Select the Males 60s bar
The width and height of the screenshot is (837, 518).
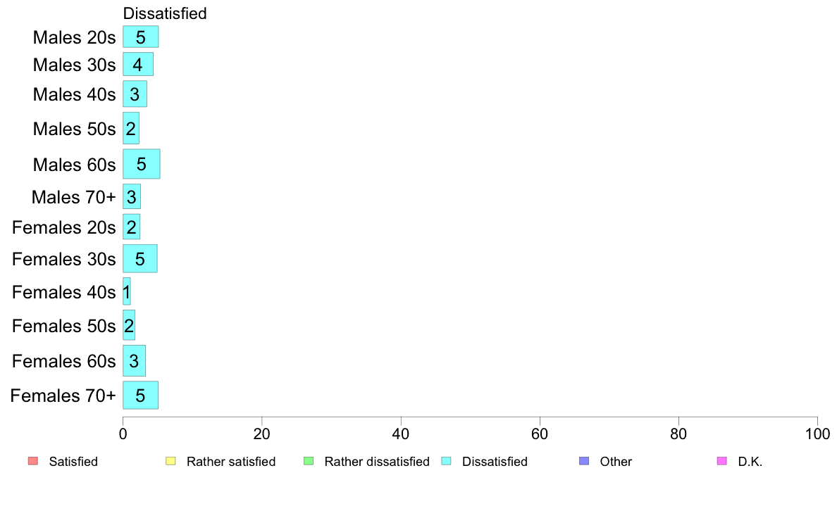[x=142, y=164]
